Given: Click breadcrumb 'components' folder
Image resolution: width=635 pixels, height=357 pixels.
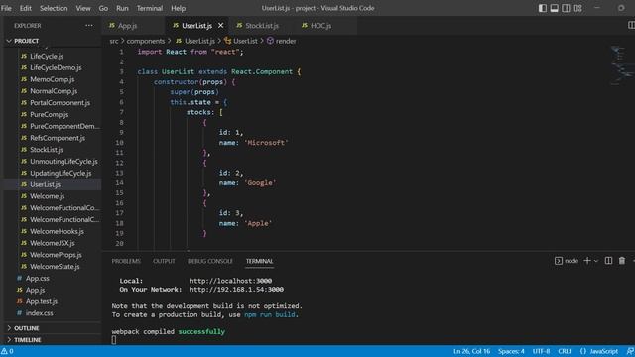Looking at the screenshot, I should pos(146,41).
